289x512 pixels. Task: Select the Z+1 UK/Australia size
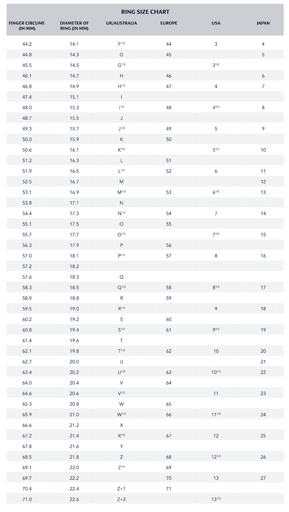pos(121,489)
